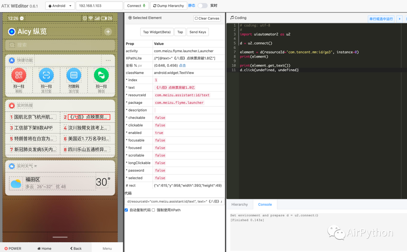Click the Send Keys button
The image size is (407, 252).
[x=198, y=32]
